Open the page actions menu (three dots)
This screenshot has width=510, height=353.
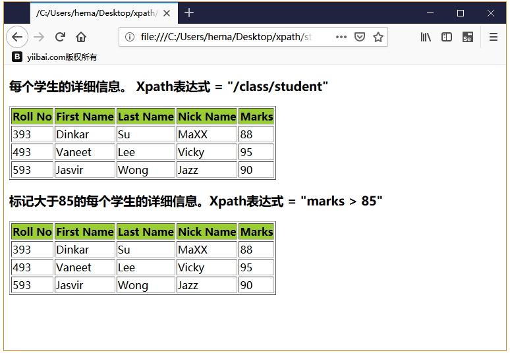tap(341, 37)
